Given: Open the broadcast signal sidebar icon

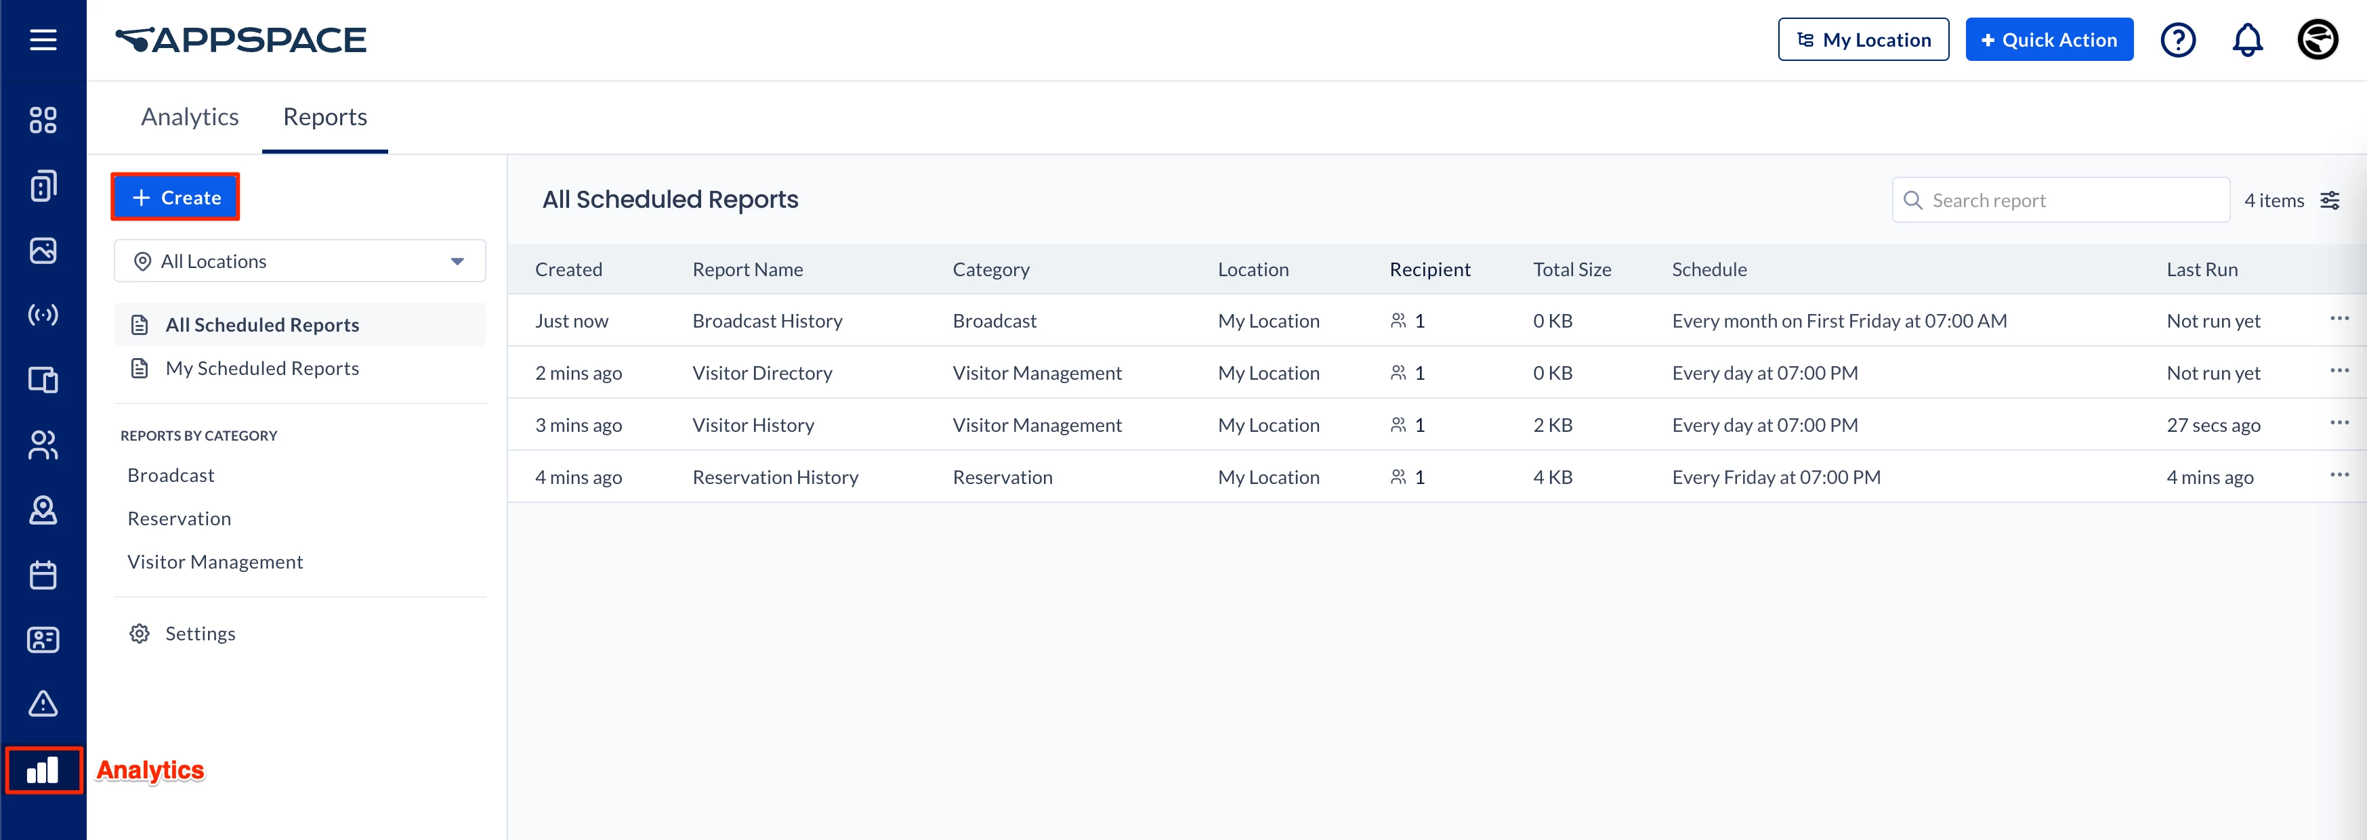Looking at the screenshot, I should (x=42, y=315).
